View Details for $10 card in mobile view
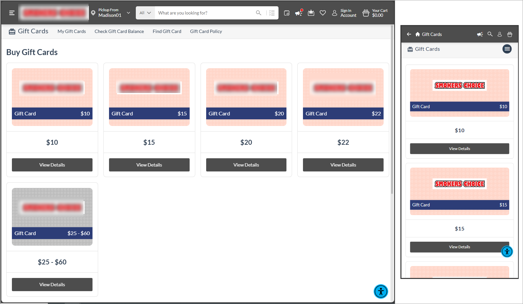Screen dimensions: 523x304 pyautogui.click(x=460, y=149)
